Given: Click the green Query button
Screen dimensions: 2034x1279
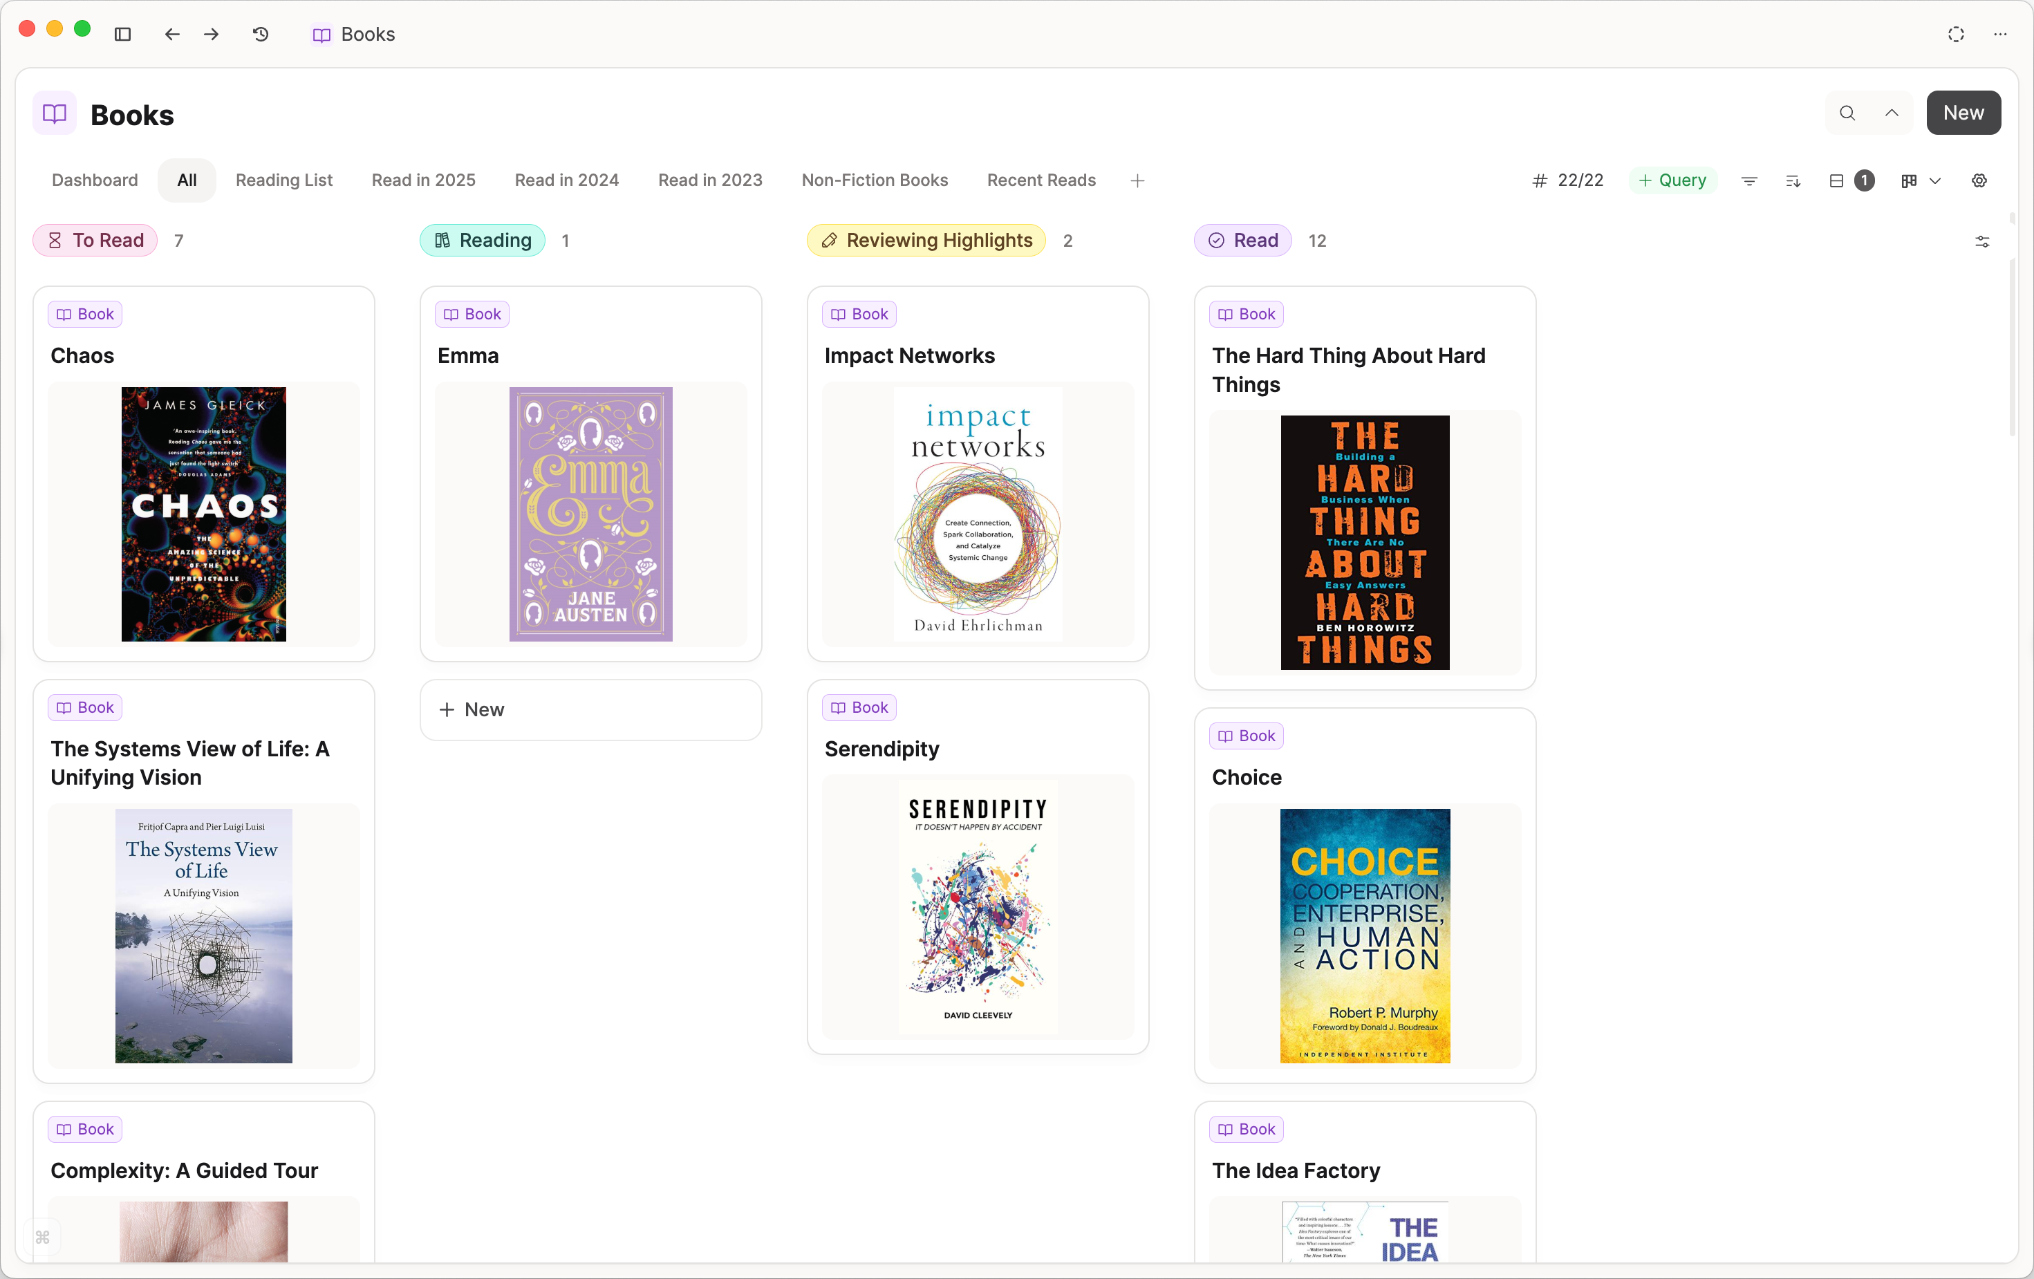Looking at the screenshot, I should pos(1672,180).
